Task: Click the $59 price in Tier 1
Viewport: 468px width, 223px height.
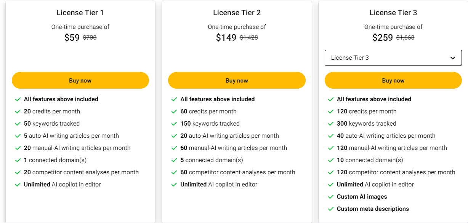Action: [72, 37]
